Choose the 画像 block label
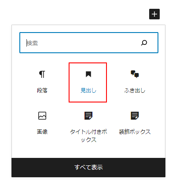 pyautogui.click(x=42, y=132)
